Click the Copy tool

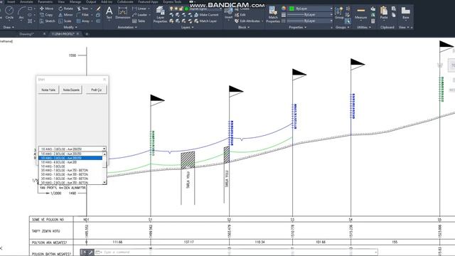46,14
